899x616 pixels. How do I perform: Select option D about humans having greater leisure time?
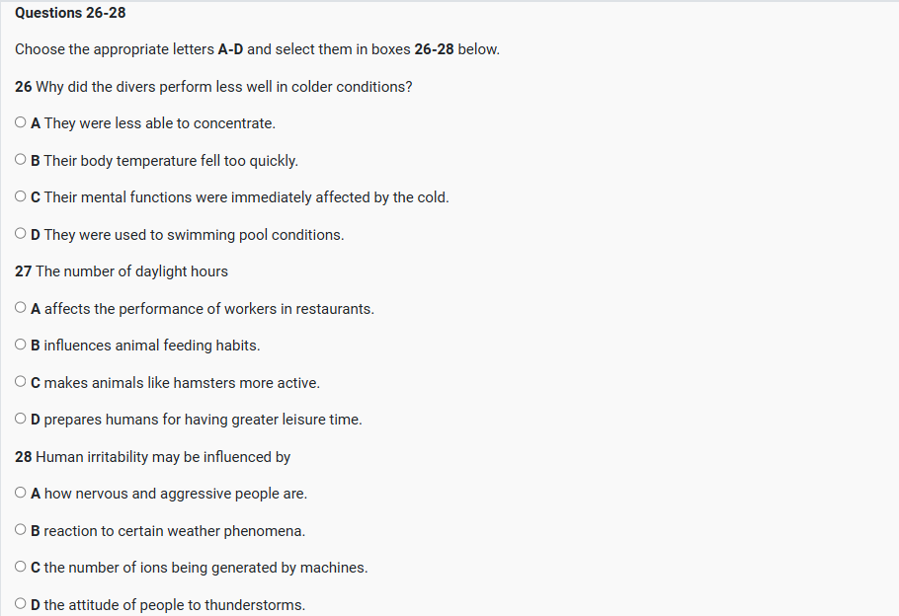pos(22,420)
